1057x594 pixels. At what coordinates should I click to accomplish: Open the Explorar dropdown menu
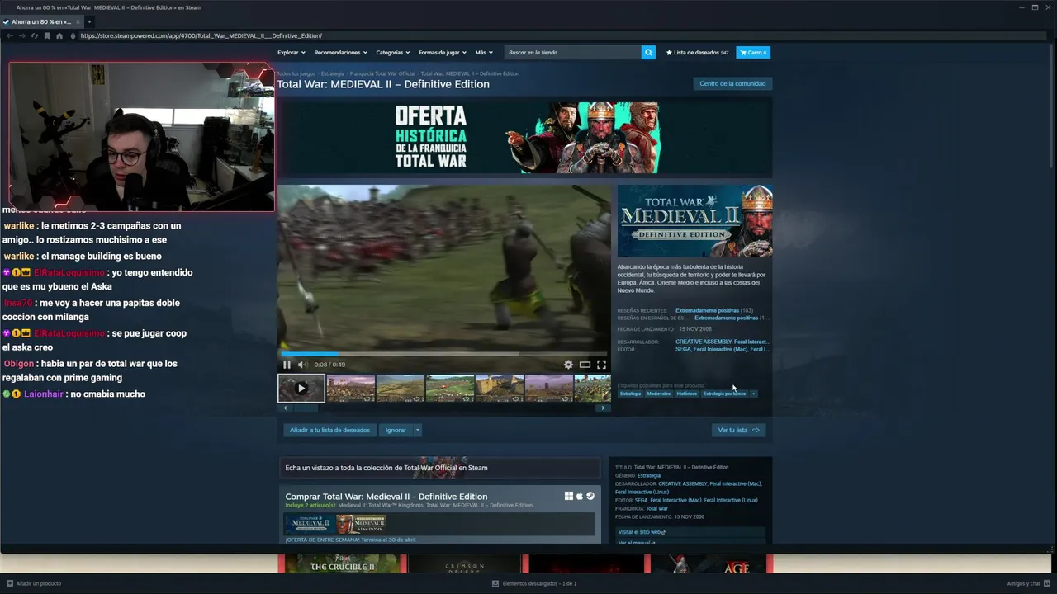pyautogui.click(x=292, y=52)
